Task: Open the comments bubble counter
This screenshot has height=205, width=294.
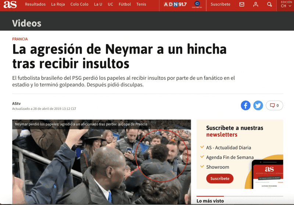Action: point(274,105)
